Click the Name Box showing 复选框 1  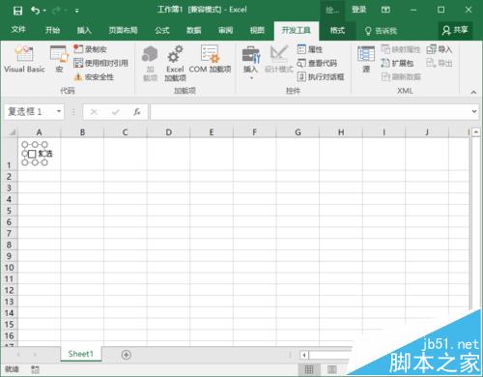(29, 111)
